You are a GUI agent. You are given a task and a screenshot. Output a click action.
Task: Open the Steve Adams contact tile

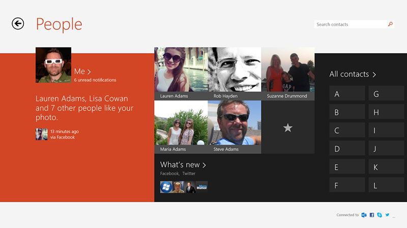pyautogui.click(x=235, y=127)
